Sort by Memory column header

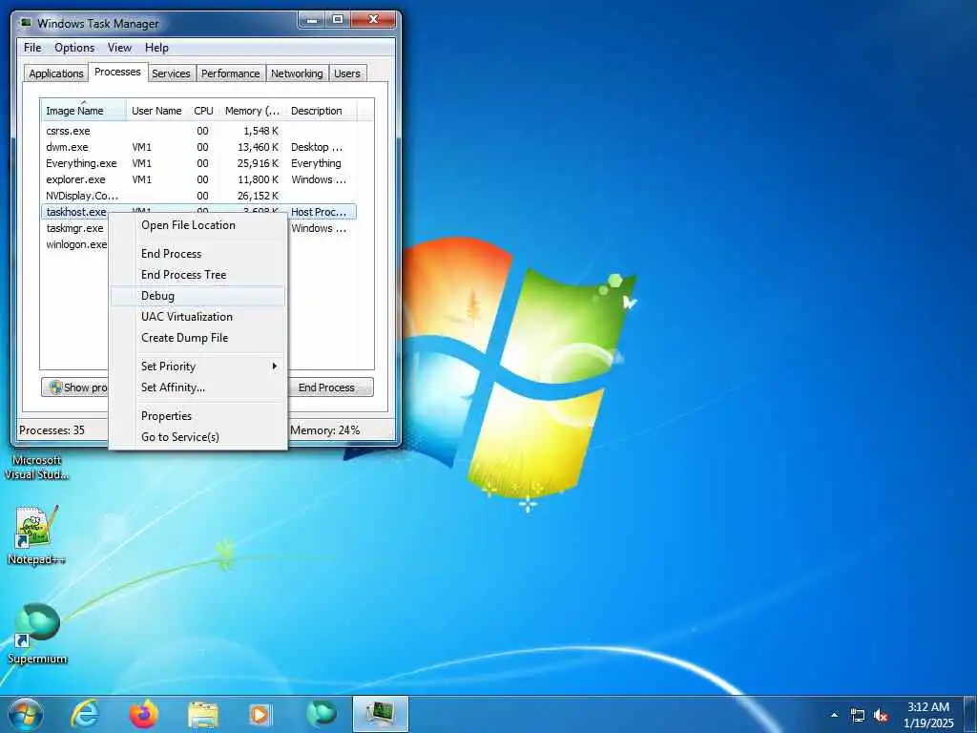[x=252, y=111]
